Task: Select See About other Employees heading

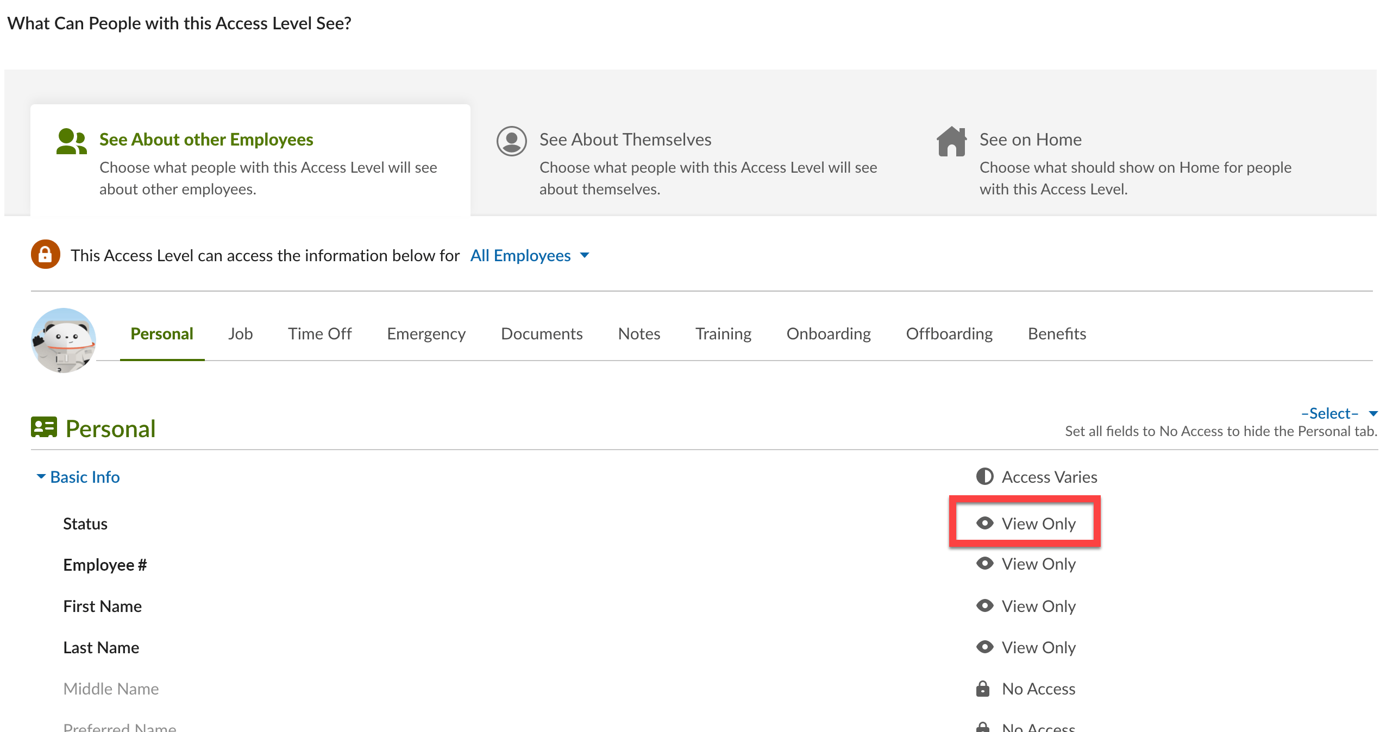Action: (206, 139)
